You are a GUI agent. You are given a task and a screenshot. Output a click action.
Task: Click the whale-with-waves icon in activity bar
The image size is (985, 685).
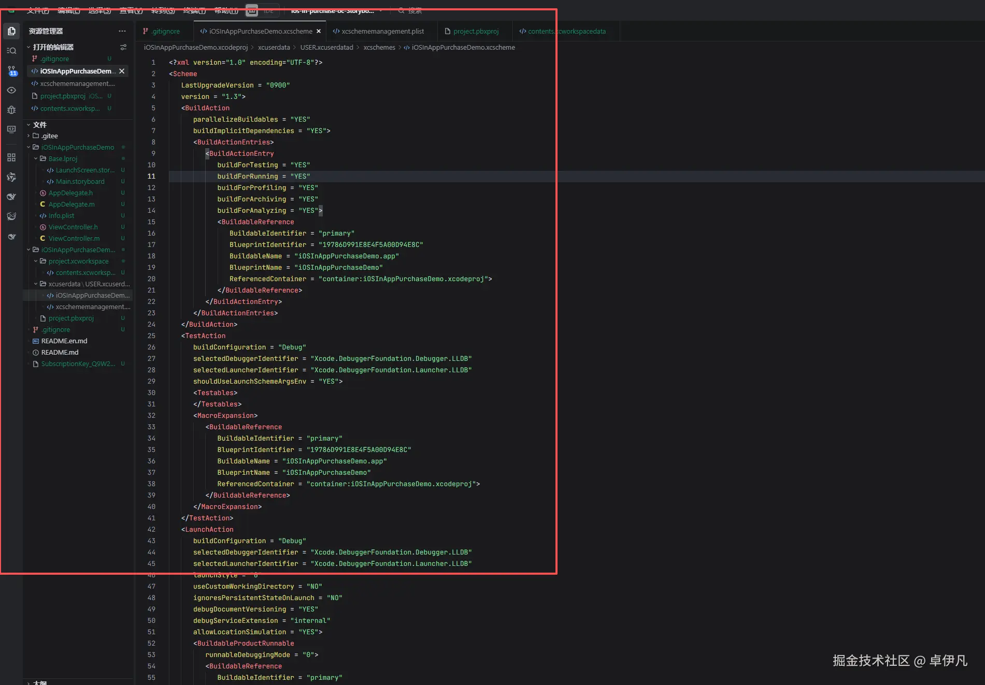(x=11, y=216)
